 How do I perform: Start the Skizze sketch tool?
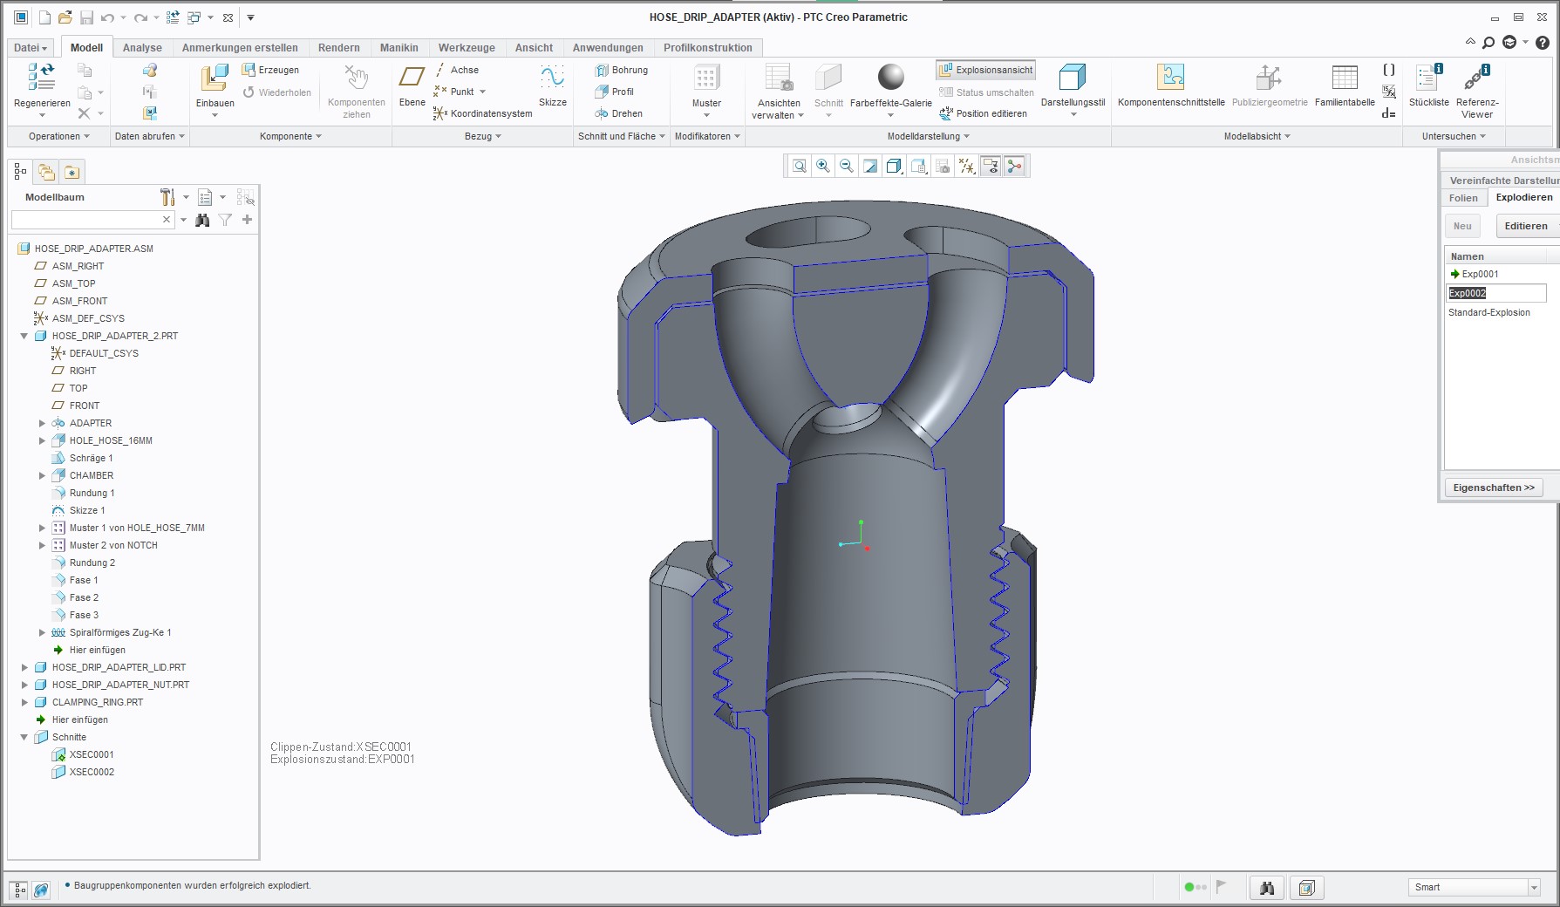552,85
